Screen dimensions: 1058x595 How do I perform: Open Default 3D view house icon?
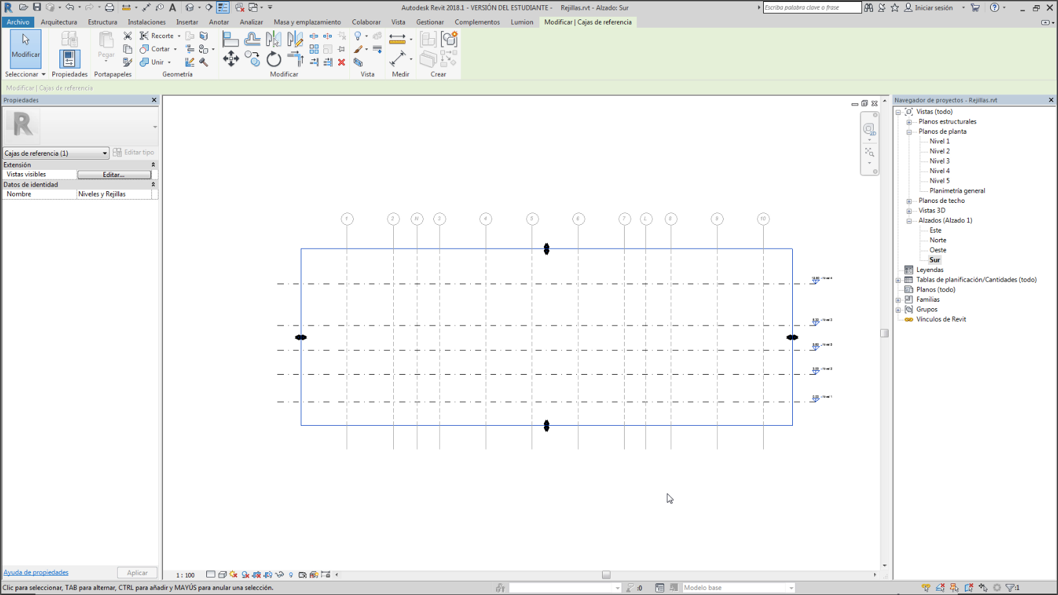tap(189, 8)
